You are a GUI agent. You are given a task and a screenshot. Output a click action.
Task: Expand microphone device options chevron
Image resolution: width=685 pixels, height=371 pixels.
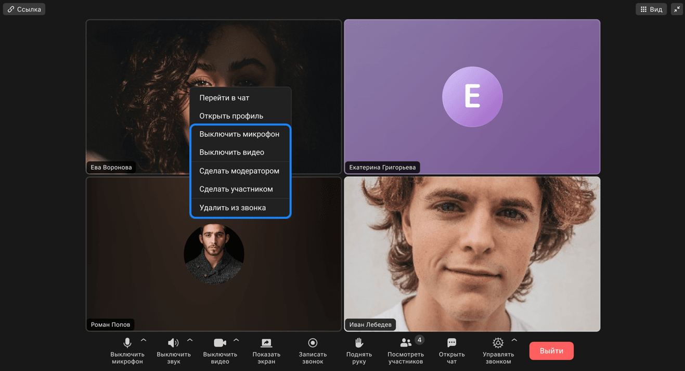point(144,341)
